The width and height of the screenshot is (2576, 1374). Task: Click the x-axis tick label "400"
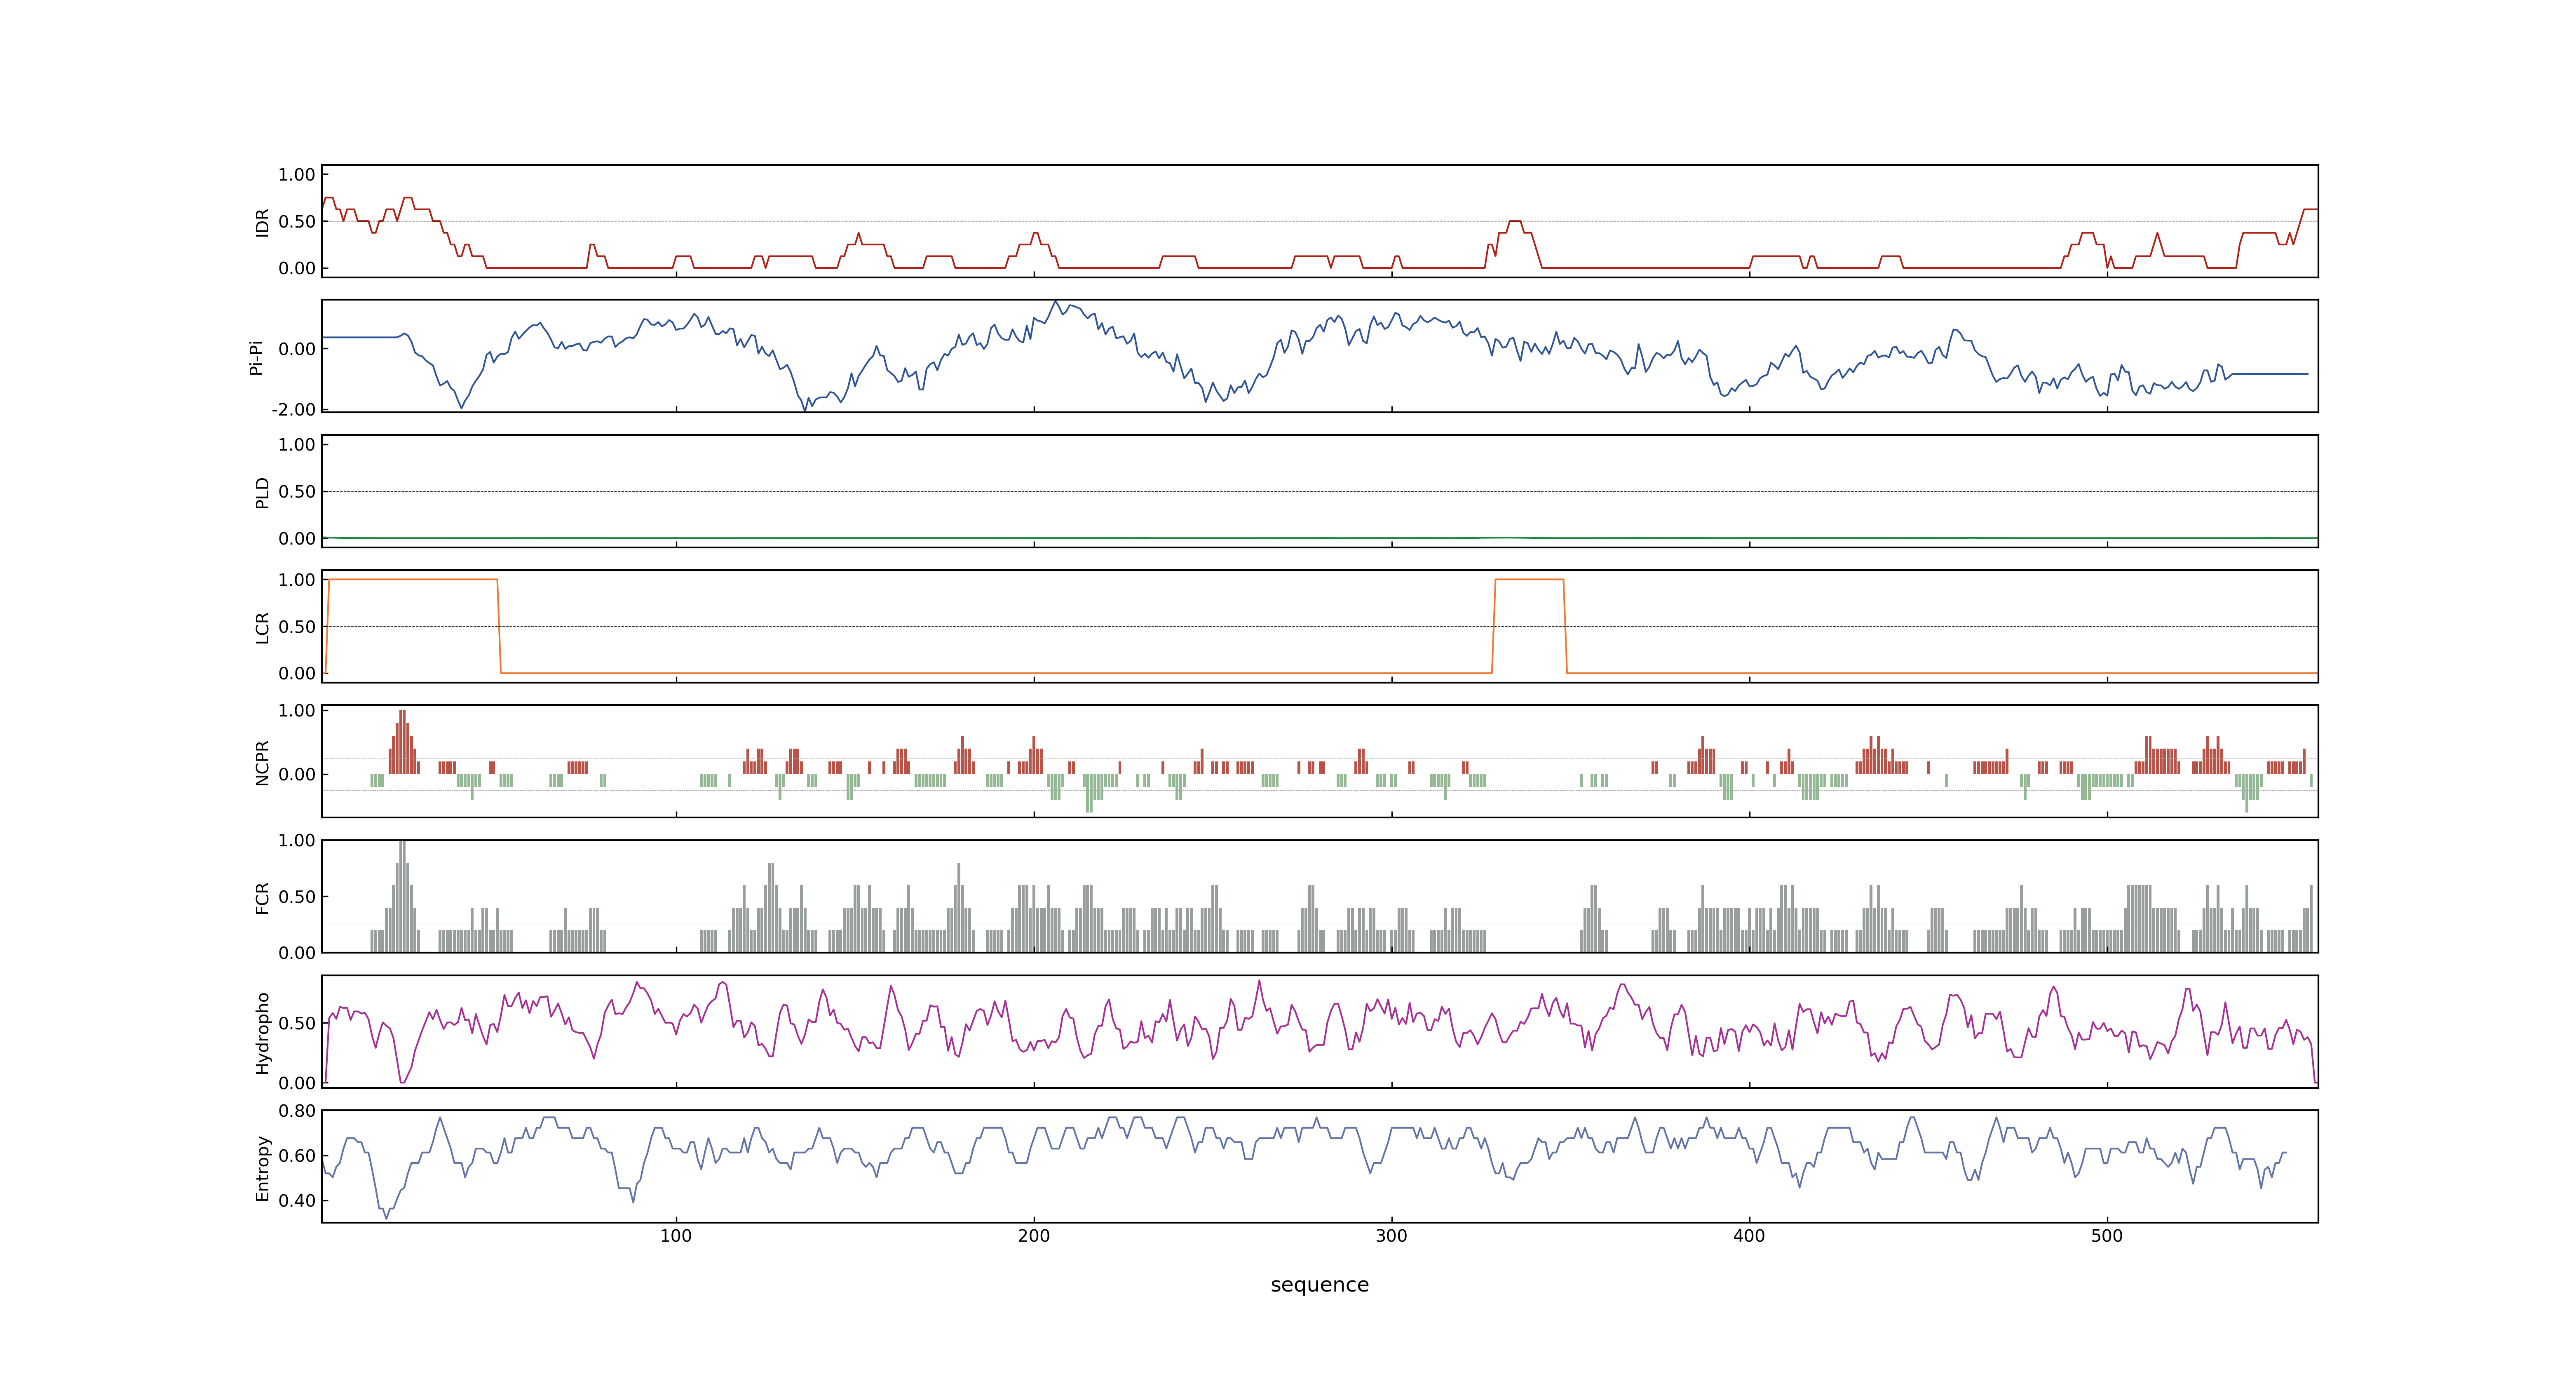click(1749, 1236)
